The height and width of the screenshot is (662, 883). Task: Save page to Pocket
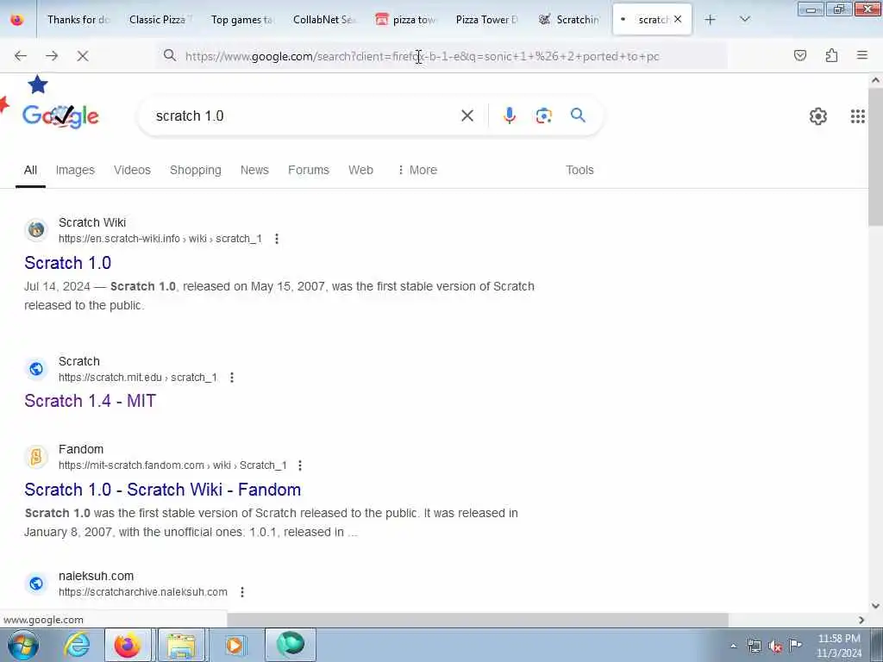pyautogui.click(x=800, y=55)
